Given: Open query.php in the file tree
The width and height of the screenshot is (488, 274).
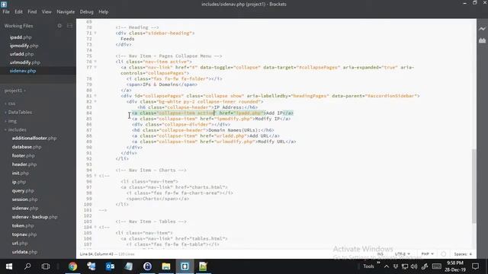Looking at the screenshot, I should coord(23,191).
